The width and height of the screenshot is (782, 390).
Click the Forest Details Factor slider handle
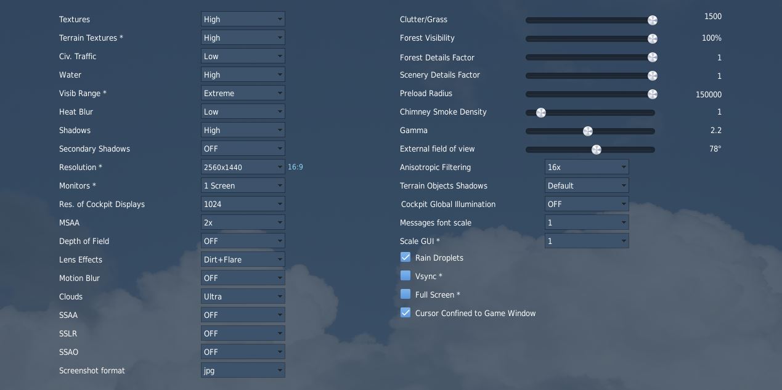[653, 57]
